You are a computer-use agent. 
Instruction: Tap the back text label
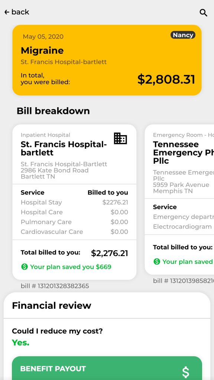click(20, 12)
